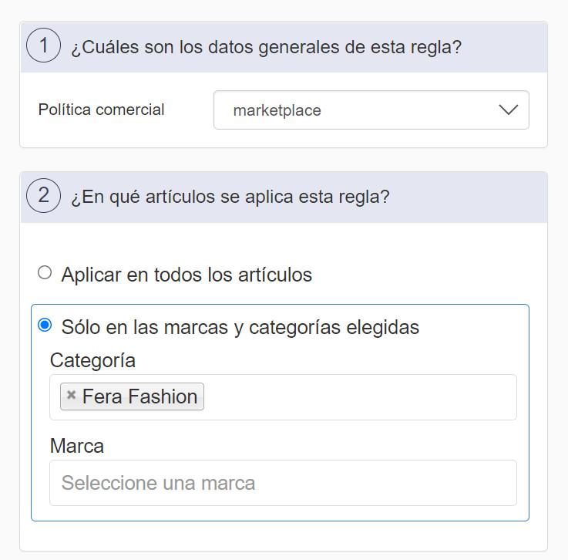Select the 'Sólo en las marcas y categorías elegidas' radio
568x560 pixels.
click(x=45, y=326)
